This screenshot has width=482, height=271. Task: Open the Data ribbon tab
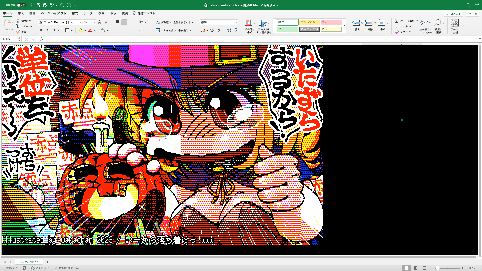[88, 13]
